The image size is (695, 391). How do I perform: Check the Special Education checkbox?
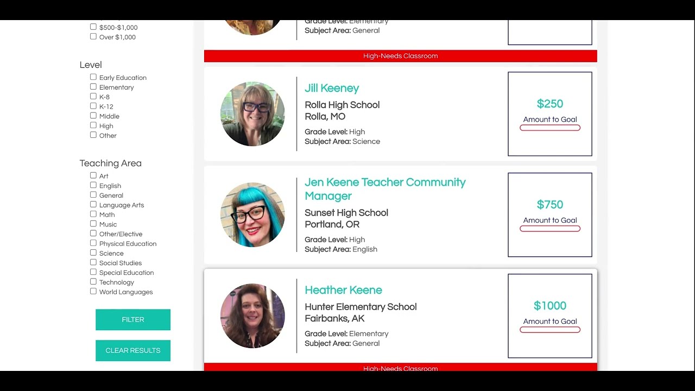[x=93, y=272]
